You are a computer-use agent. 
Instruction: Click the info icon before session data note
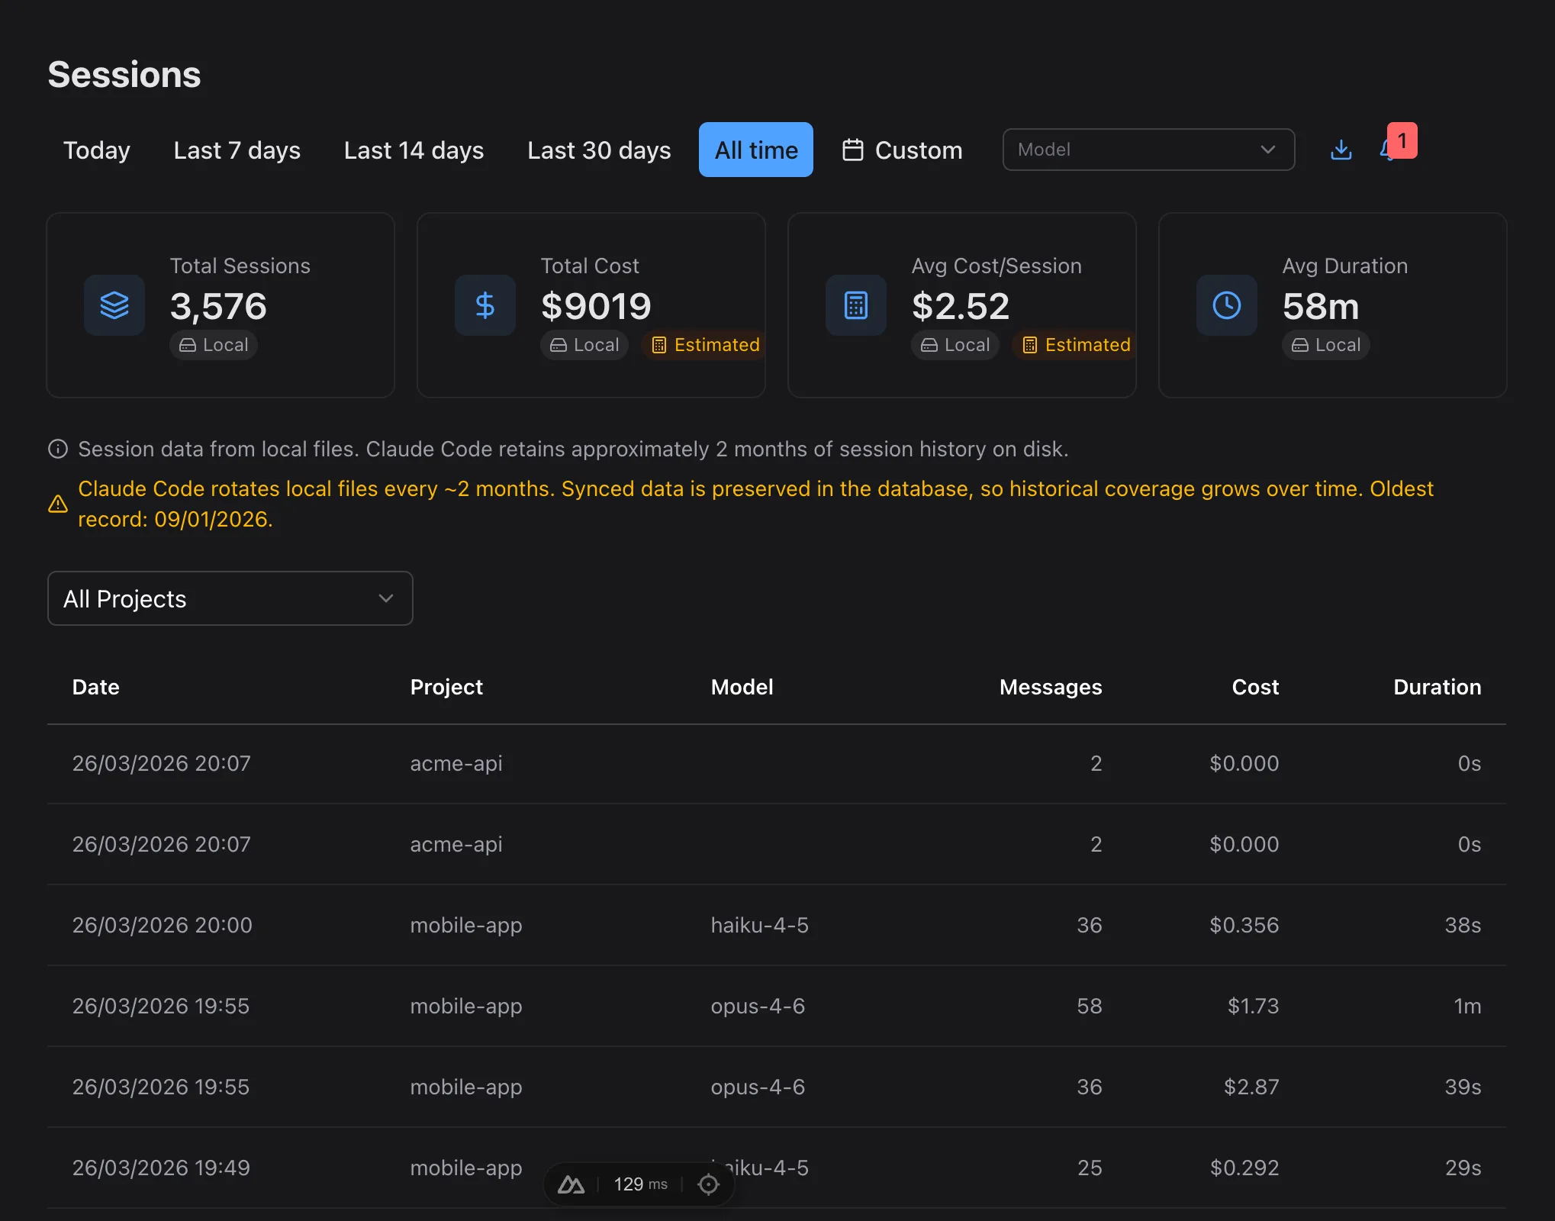(x=58, y=449)
